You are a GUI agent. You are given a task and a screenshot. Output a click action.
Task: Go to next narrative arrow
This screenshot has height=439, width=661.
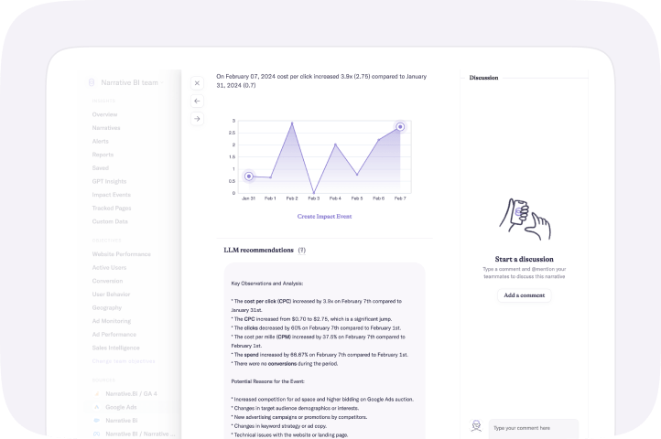point(197,119)
